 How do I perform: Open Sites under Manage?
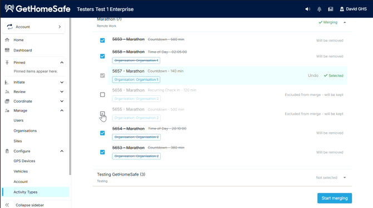(x=18, y=141)
